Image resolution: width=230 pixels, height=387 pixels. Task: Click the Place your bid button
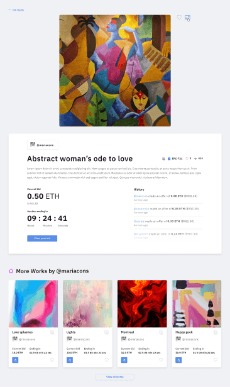(x=42, y=238)
